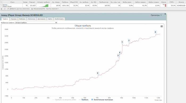
Task: Click the visualize chart icon
Action: tap(32, 9)
